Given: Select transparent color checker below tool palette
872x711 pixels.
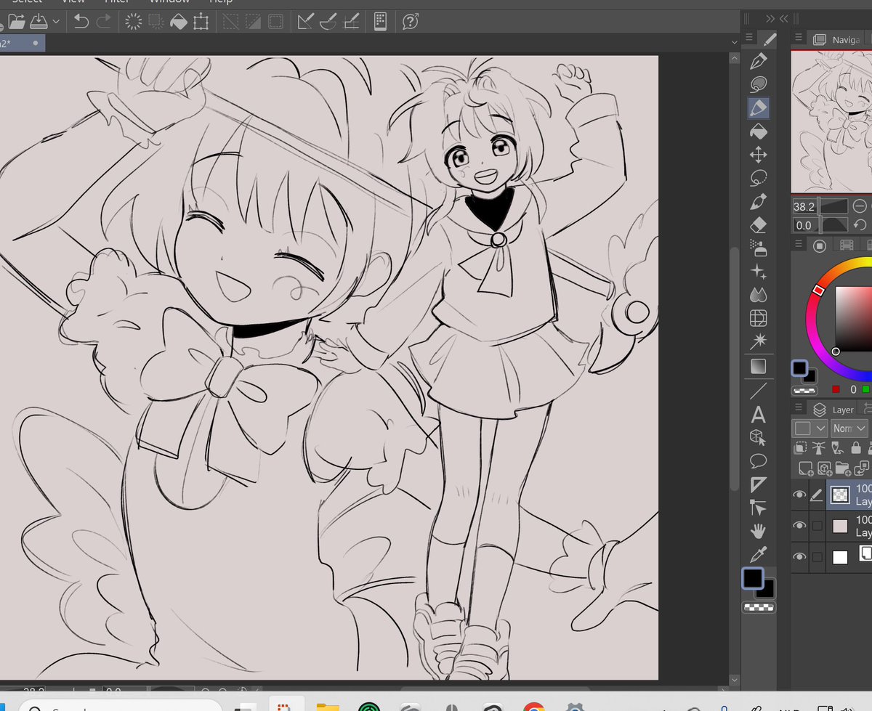Looking at the screenshot, I should click(x=759, y=607).
